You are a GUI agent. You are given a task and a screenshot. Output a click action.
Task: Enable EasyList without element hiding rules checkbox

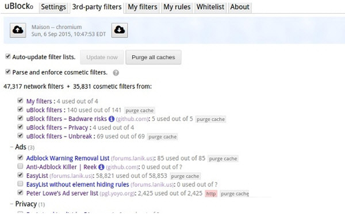point(20,184)
